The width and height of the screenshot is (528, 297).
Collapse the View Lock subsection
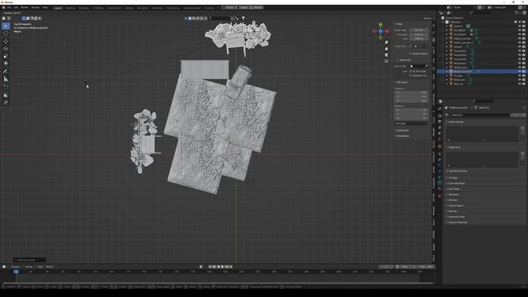404,60
